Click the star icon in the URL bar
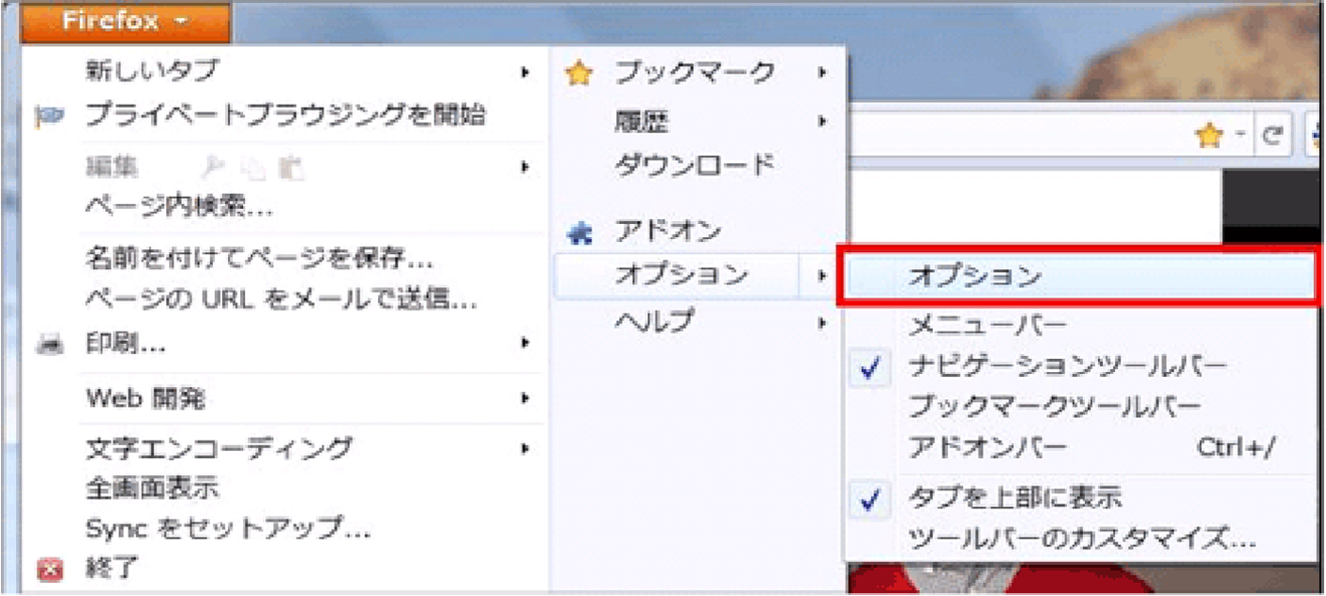This screenshot has width=1326, height=596. coord(1210,138)
